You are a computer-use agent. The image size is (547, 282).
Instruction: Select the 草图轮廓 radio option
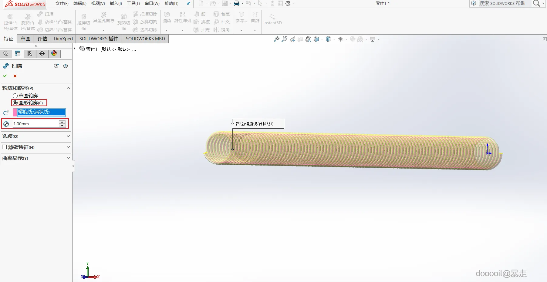click(15, 96)
